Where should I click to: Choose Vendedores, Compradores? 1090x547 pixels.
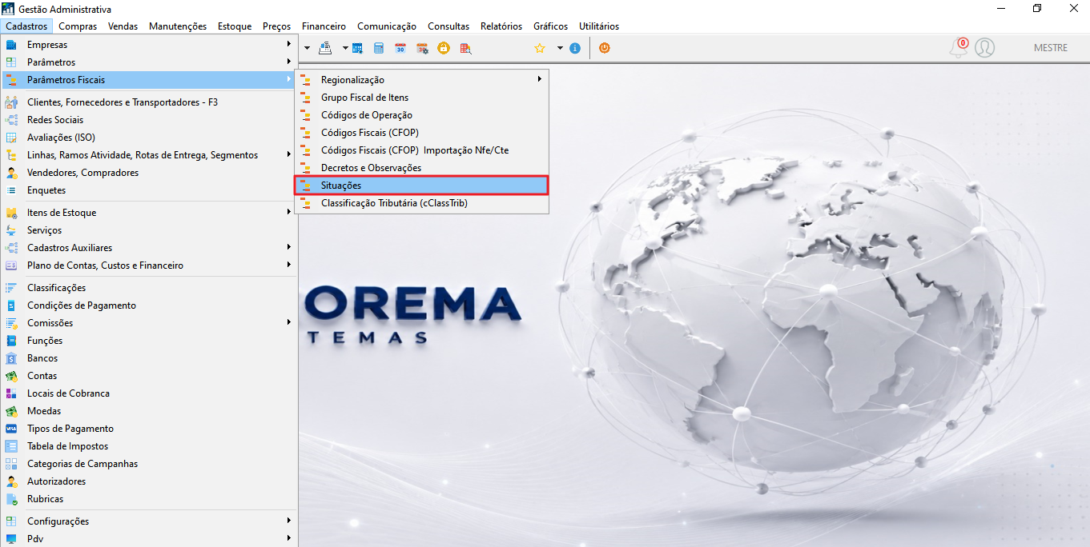pyautogui.click(x=149, y=173)
